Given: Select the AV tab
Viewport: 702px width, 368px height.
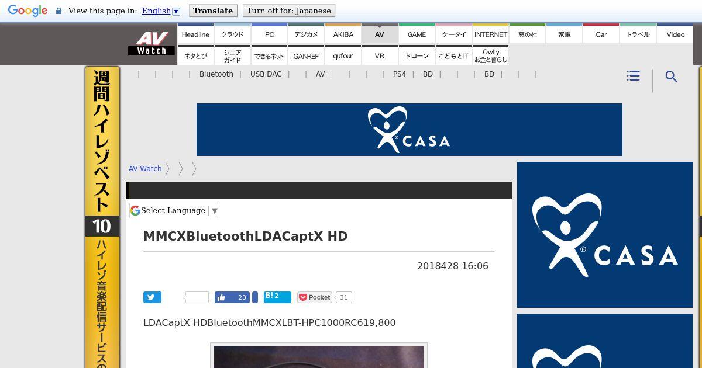Looking at the screenshot, I should tap(380, 34).
